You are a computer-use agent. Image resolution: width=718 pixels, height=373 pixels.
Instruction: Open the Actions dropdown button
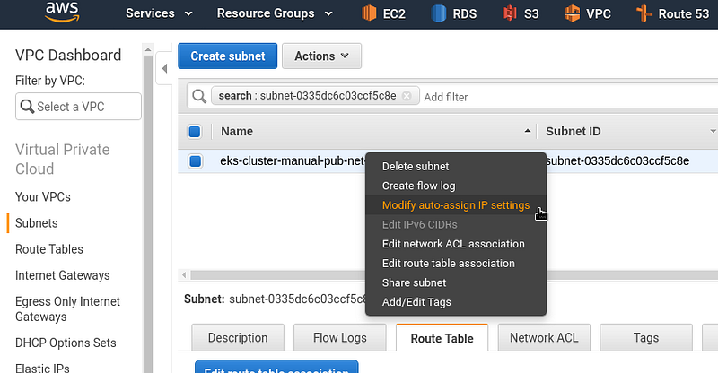[x=321, y=56]
